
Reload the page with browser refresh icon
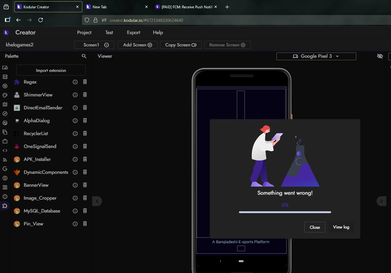click(41, 20)
